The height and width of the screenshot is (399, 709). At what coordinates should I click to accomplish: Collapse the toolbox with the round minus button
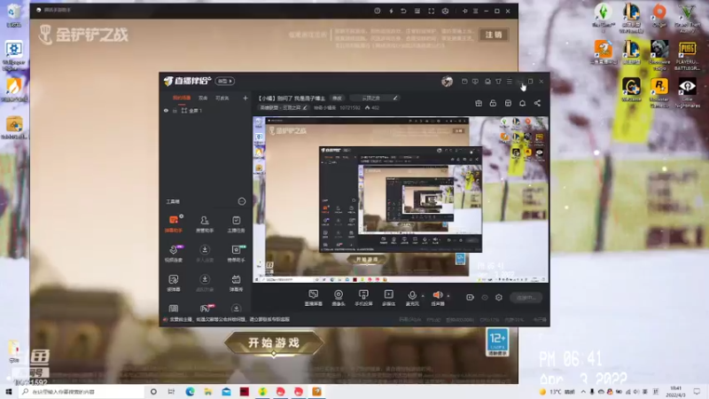[241, 201]
